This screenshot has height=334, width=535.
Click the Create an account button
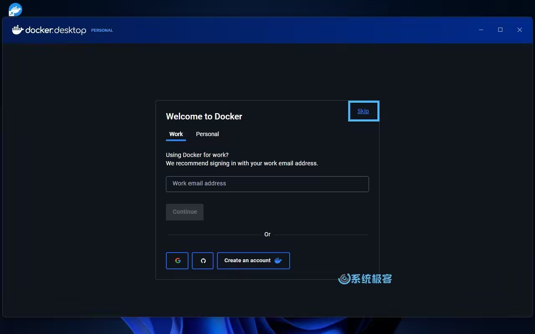(253, 261)
